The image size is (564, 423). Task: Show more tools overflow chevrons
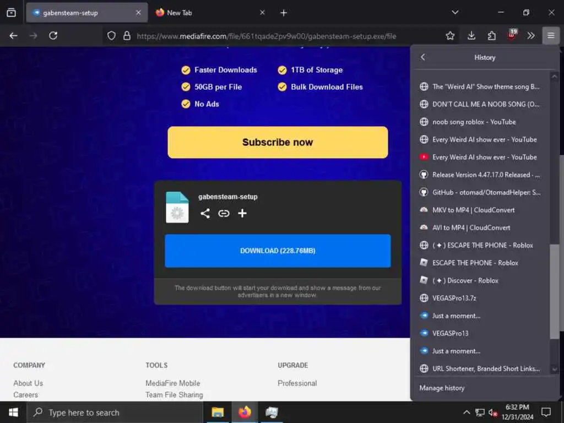[531, 36]
